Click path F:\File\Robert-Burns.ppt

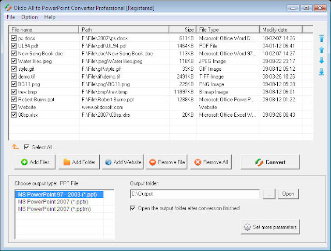click(x=108, y=100)
